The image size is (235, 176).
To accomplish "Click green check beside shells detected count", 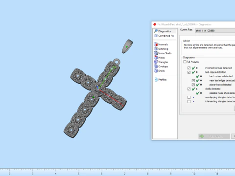I will [193, 89].
